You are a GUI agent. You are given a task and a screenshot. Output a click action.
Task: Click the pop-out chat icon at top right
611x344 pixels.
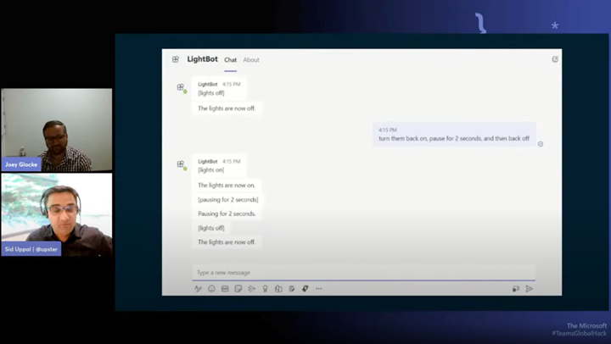click(x=555, y=59)
